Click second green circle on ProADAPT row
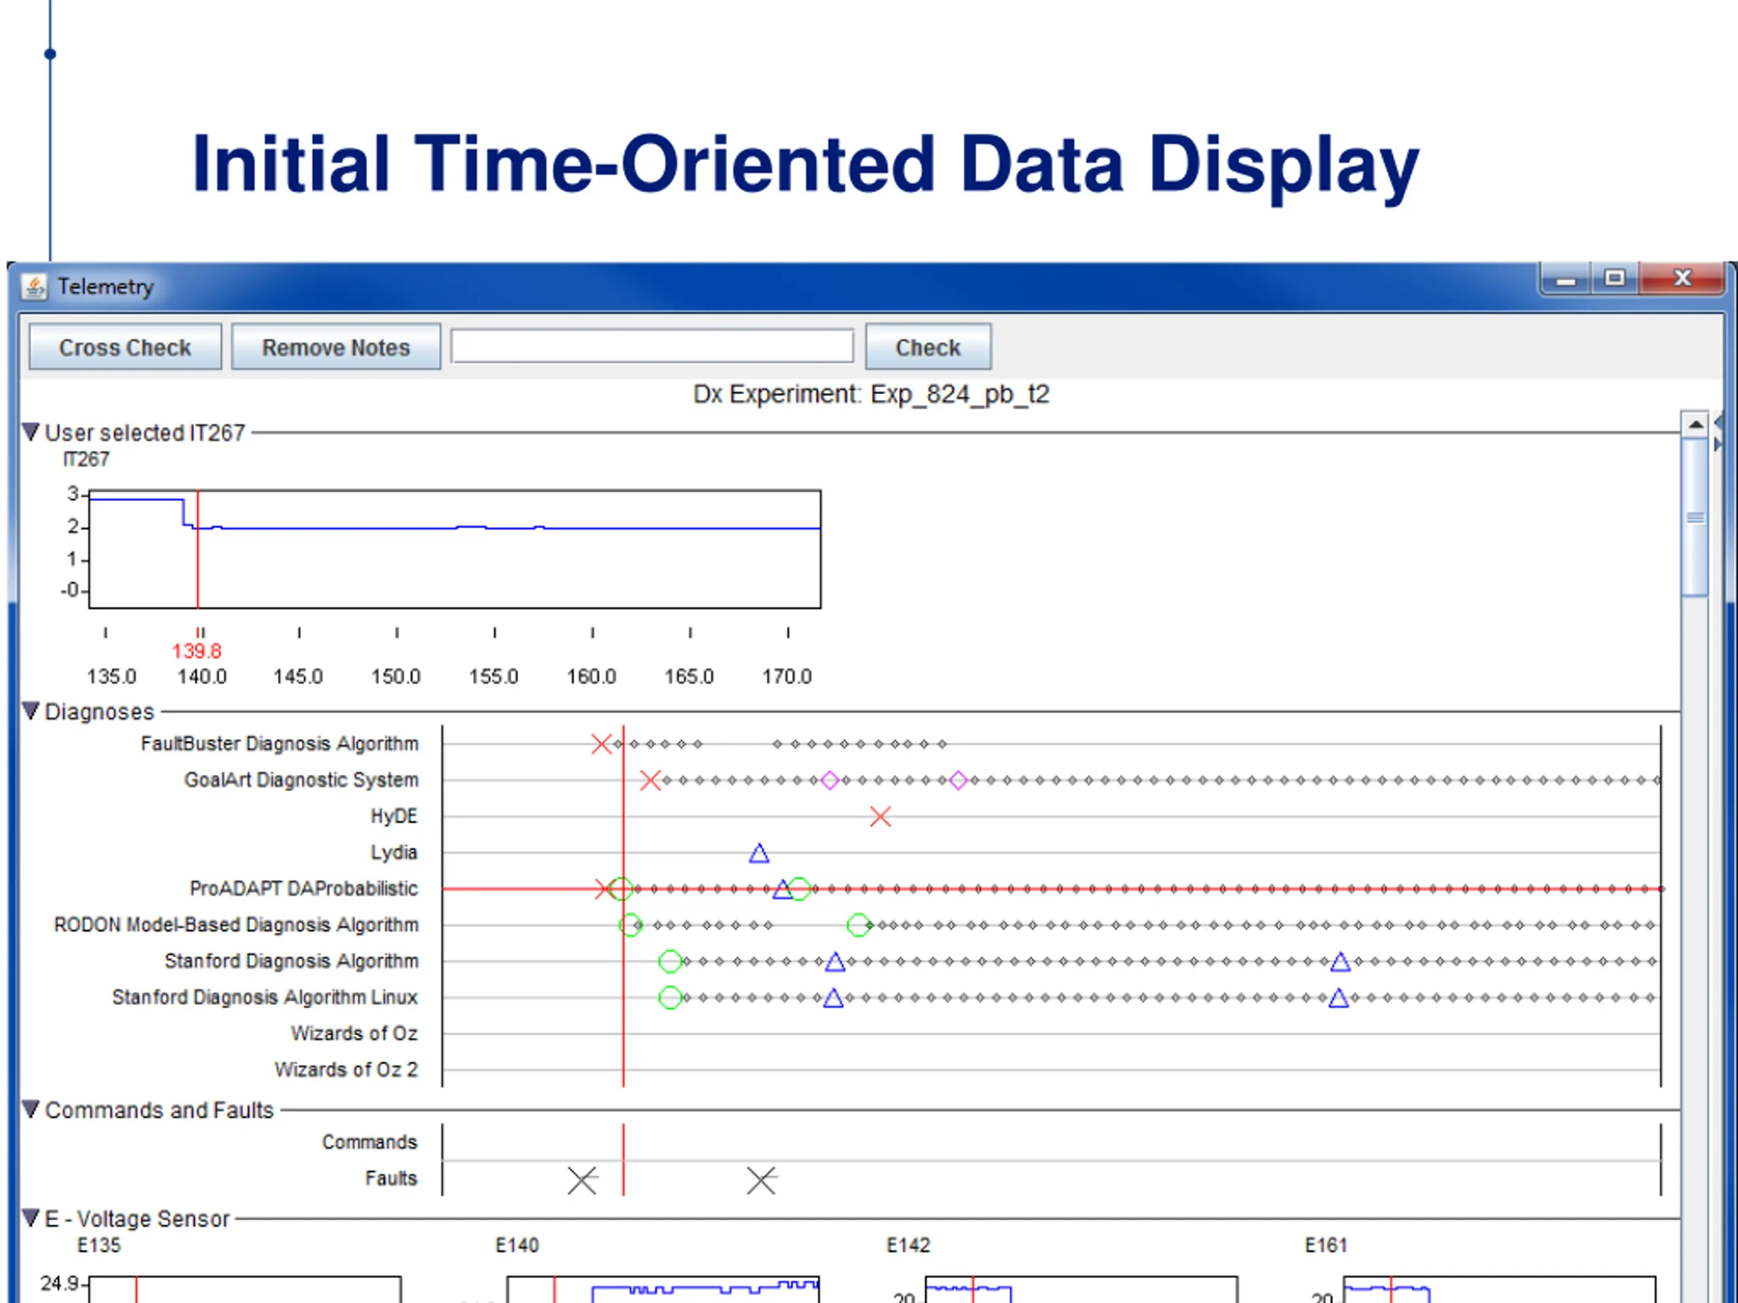 799,888
